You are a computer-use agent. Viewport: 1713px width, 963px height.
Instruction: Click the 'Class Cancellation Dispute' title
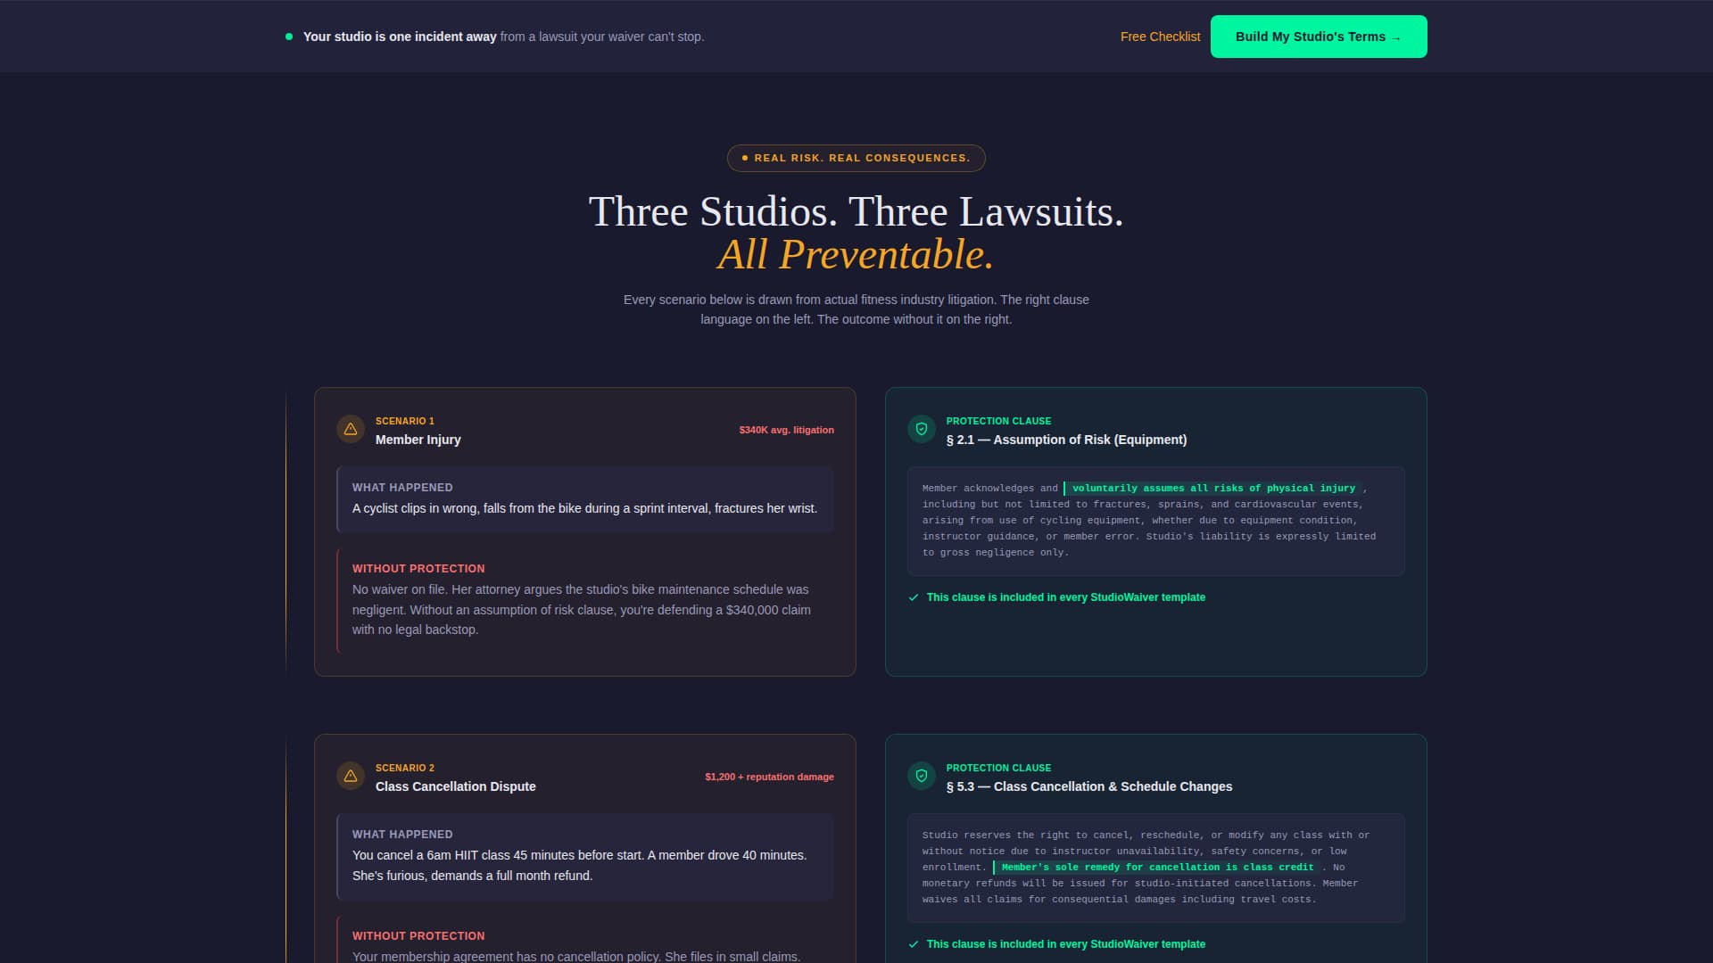coord(456,786)
